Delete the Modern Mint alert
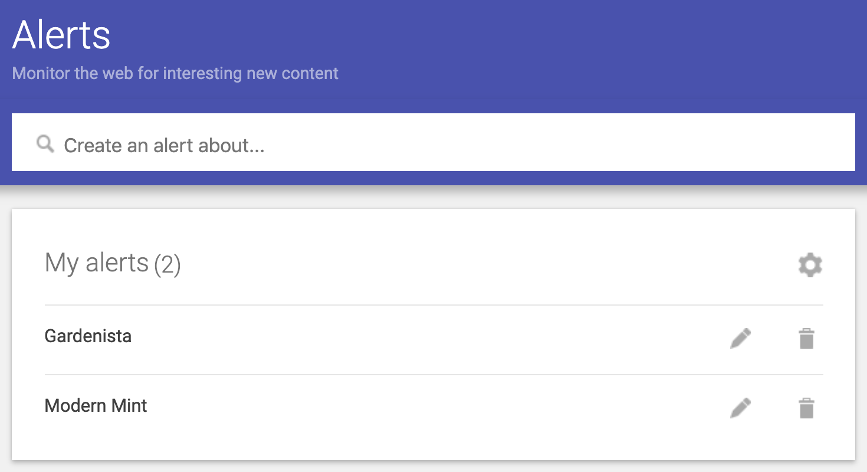Viewport: 867px width, 472px height. (806, 408)
